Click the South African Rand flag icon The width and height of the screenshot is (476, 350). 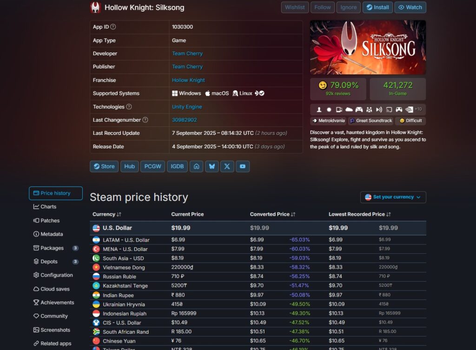(x=96, y=332)
